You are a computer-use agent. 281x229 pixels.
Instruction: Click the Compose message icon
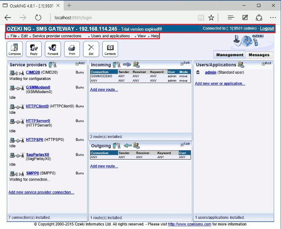pos(14,49)
